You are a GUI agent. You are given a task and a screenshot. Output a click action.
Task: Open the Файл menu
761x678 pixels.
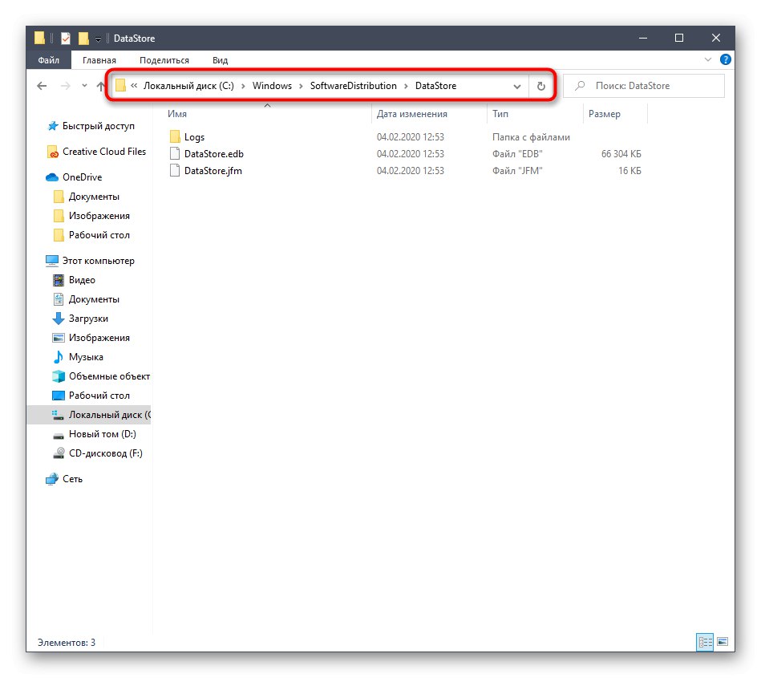coord(49,60)
